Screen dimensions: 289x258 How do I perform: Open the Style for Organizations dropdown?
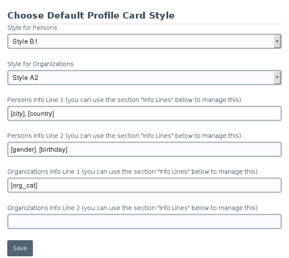[x=144, y=78]
